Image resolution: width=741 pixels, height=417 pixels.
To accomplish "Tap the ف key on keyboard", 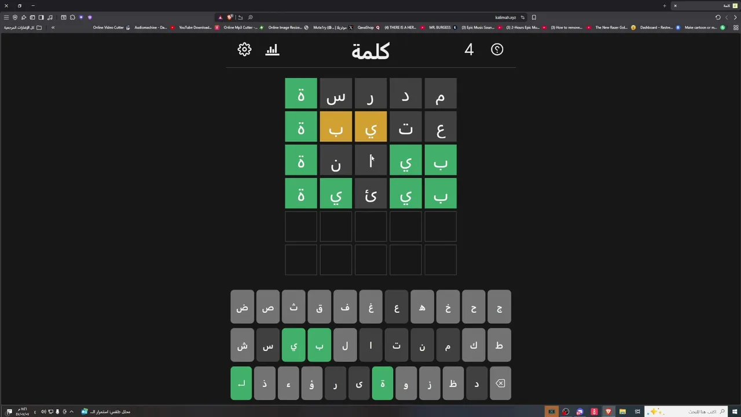I will (345, 307).
